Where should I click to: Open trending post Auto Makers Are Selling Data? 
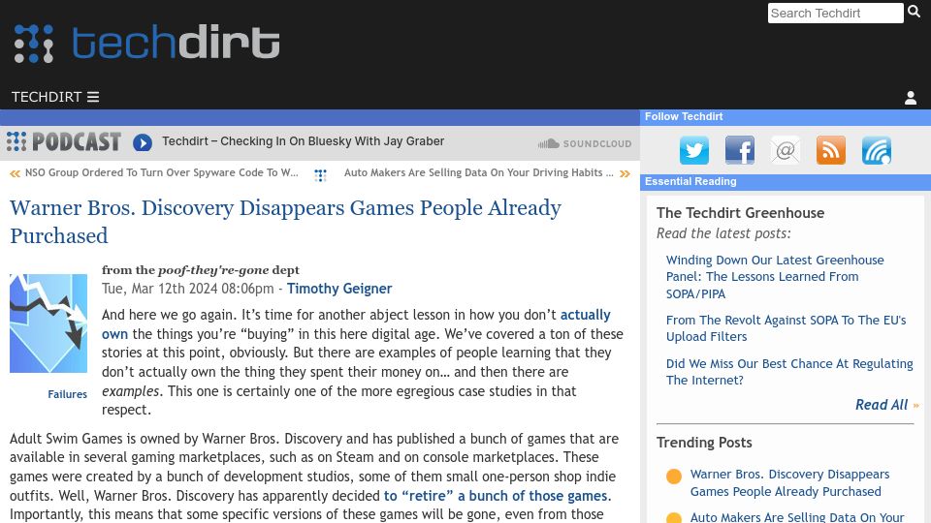tap(797, 517)
